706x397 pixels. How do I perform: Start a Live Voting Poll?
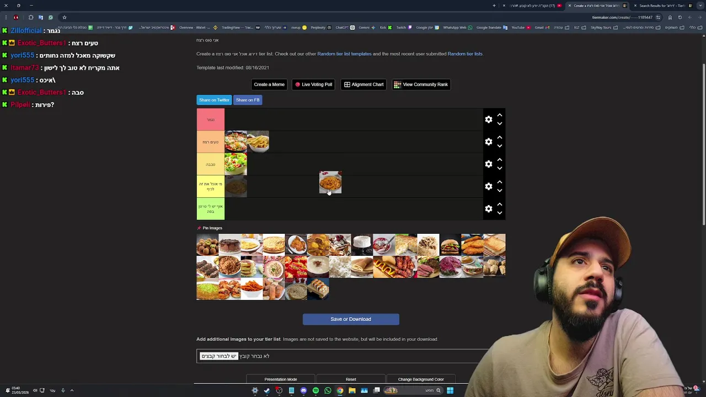[314, 84]
